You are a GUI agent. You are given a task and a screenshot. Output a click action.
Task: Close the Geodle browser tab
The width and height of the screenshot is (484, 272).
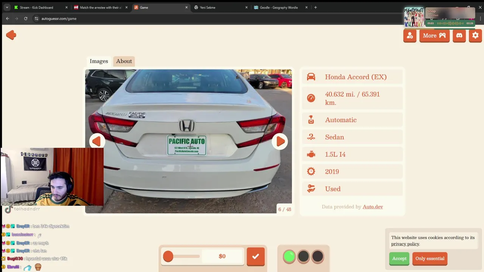(x=306, y=7)
